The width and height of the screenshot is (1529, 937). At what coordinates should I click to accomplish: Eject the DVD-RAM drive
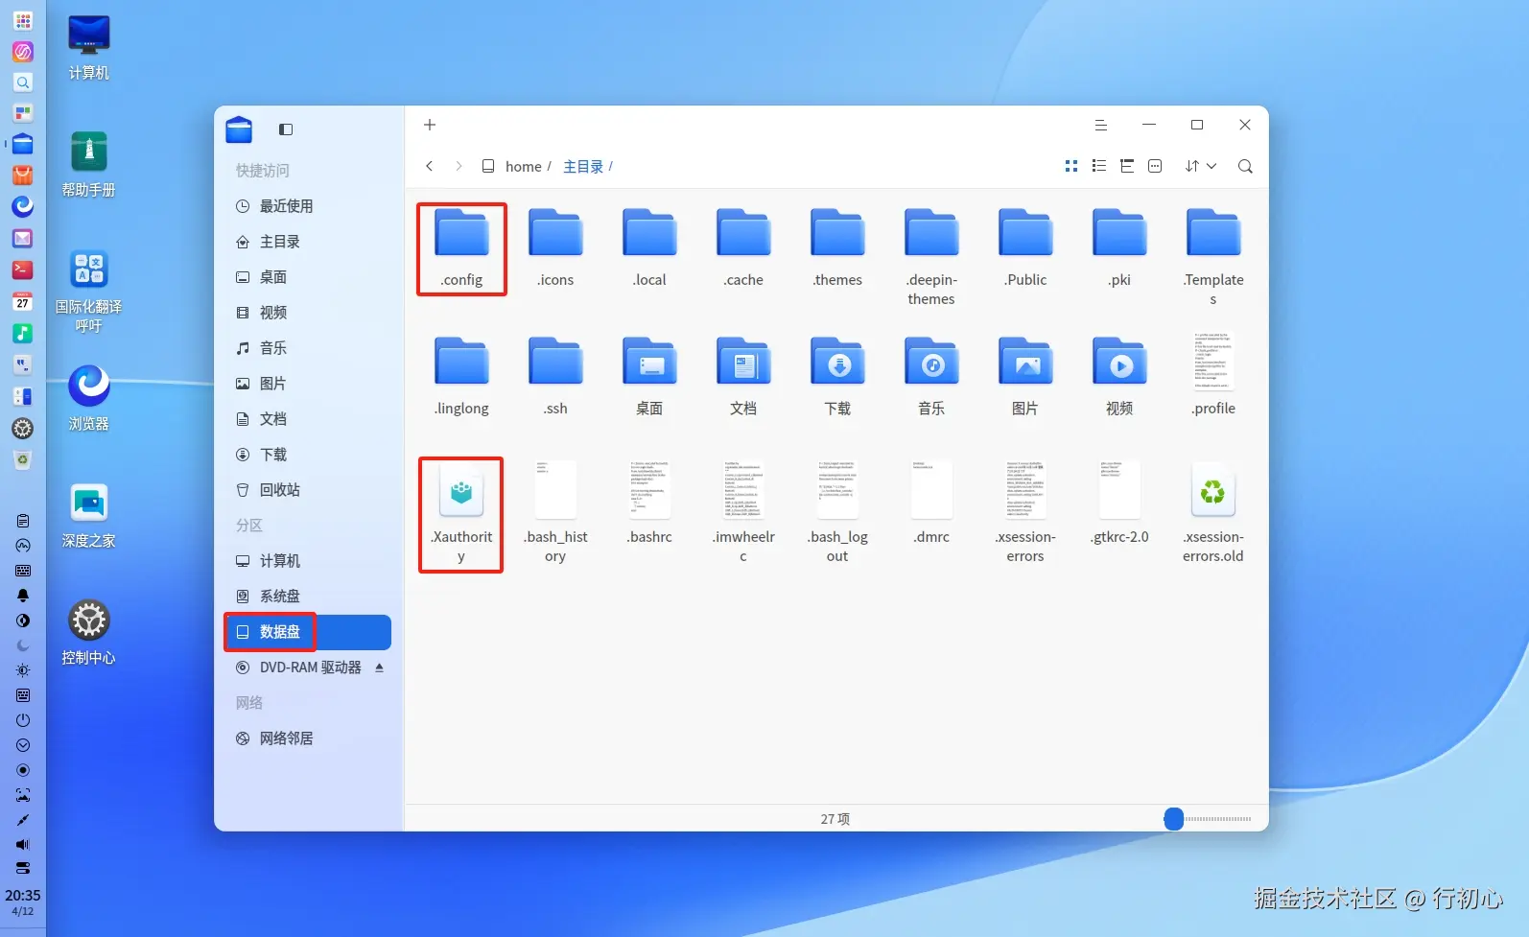coord(379,668)
